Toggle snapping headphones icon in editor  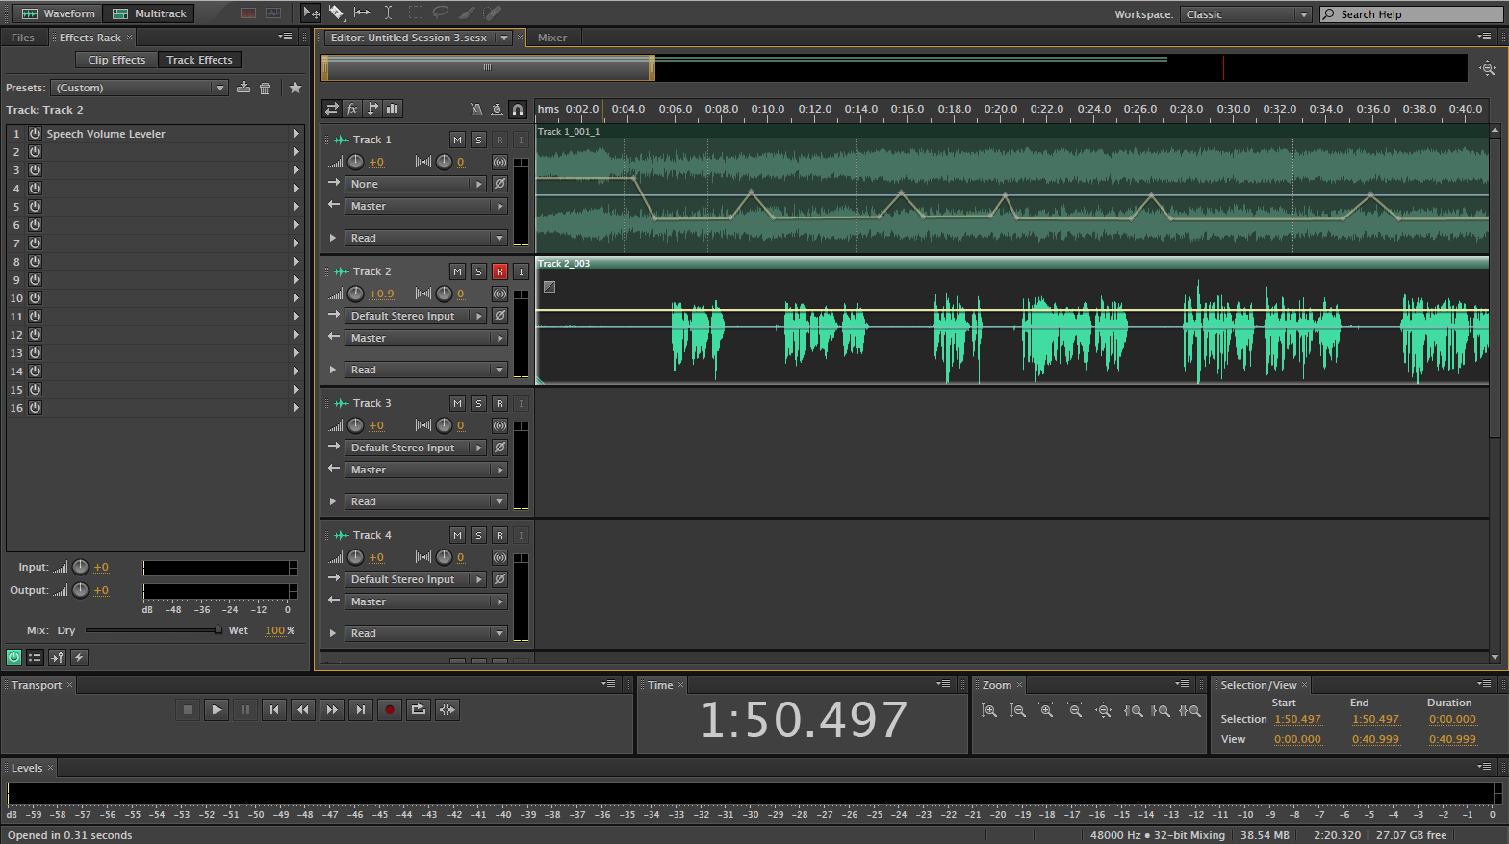(x=518, y=109)
